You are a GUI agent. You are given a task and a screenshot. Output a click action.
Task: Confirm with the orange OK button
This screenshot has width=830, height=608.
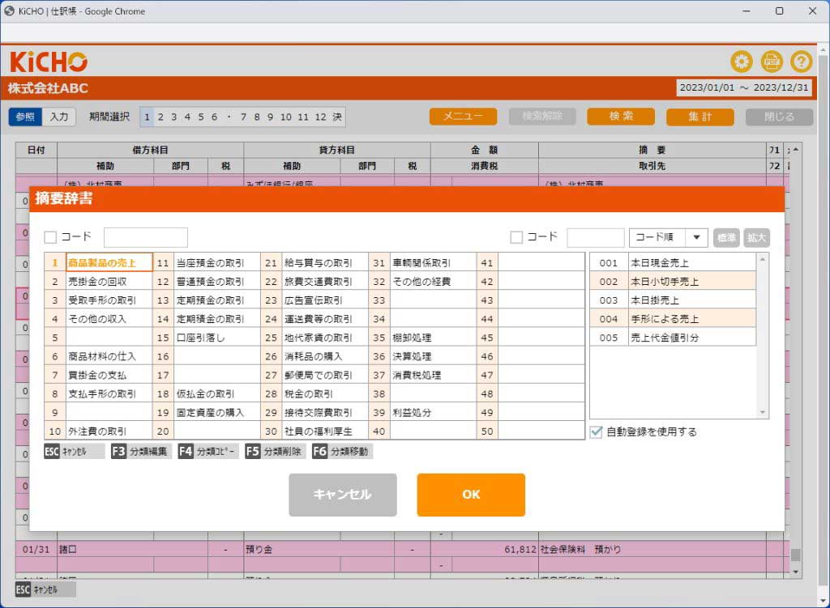[471, 495]
